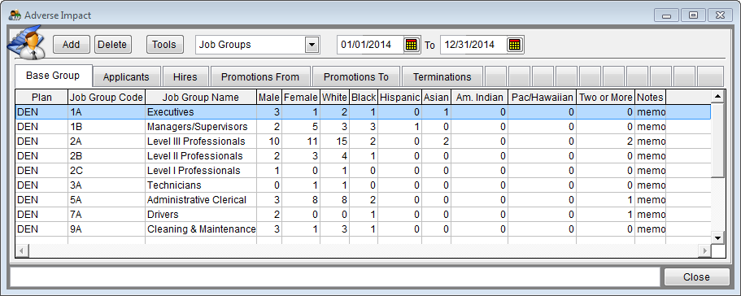Open the start date calendar picker icon
The image size is (741, 296).
click(x=412, y=45)
